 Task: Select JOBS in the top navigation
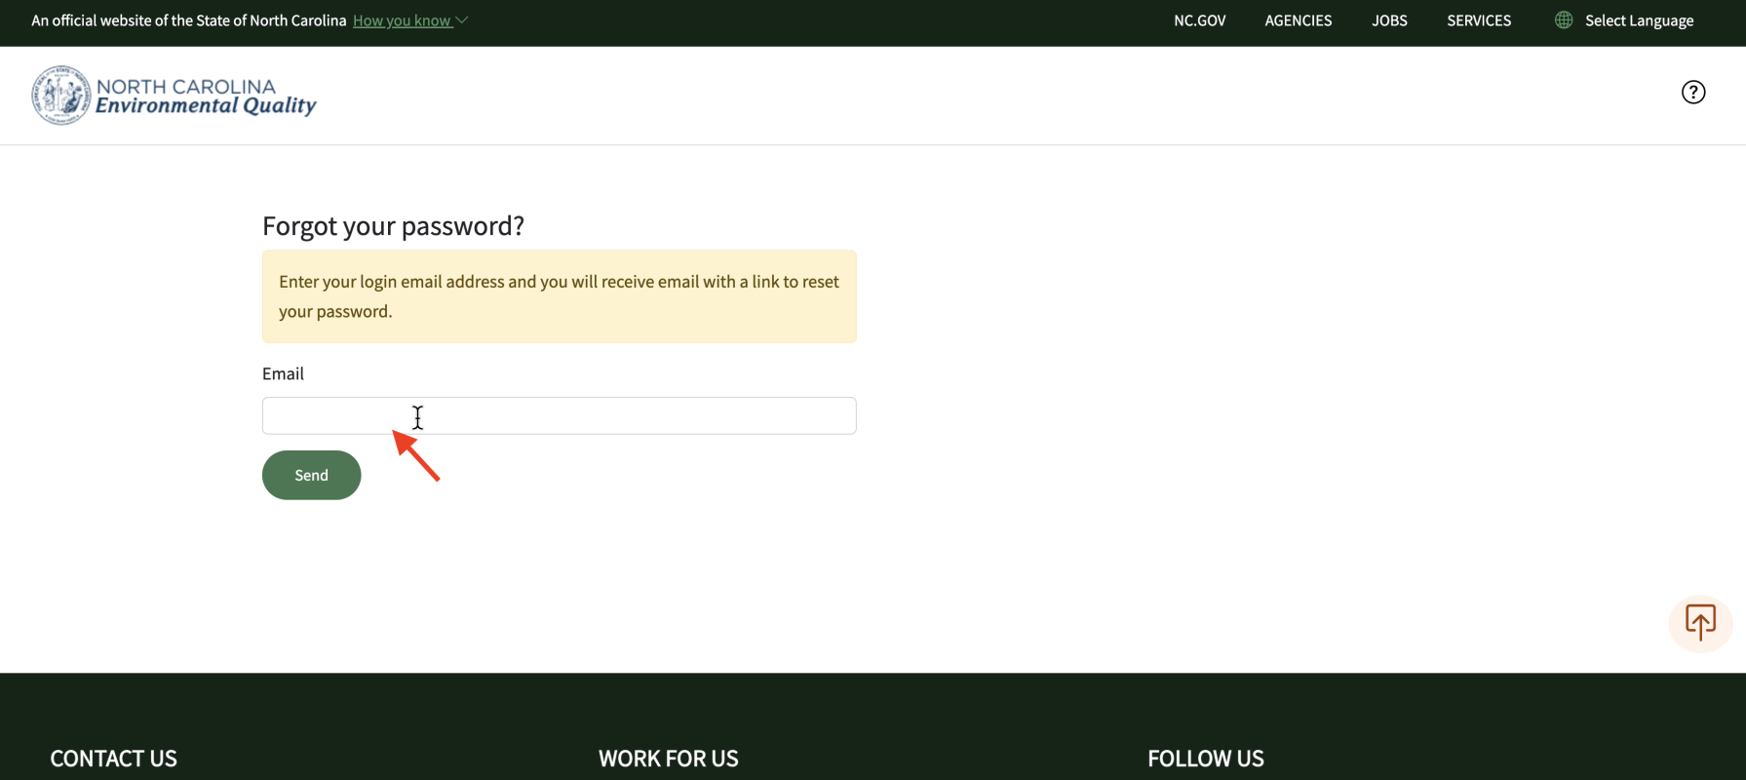[x=1389, y=20]
